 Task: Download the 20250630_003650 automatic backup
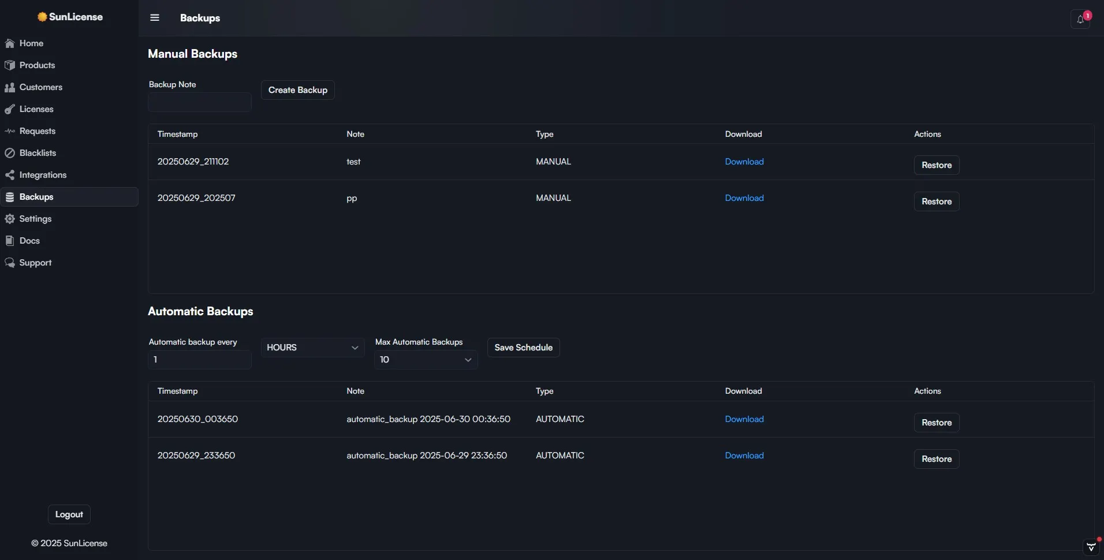(744, 419)
